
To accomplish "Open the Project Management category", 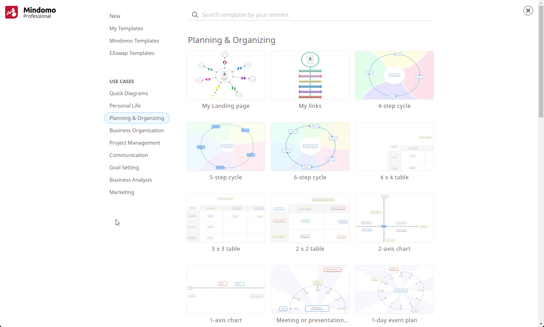I will point(135,143).
